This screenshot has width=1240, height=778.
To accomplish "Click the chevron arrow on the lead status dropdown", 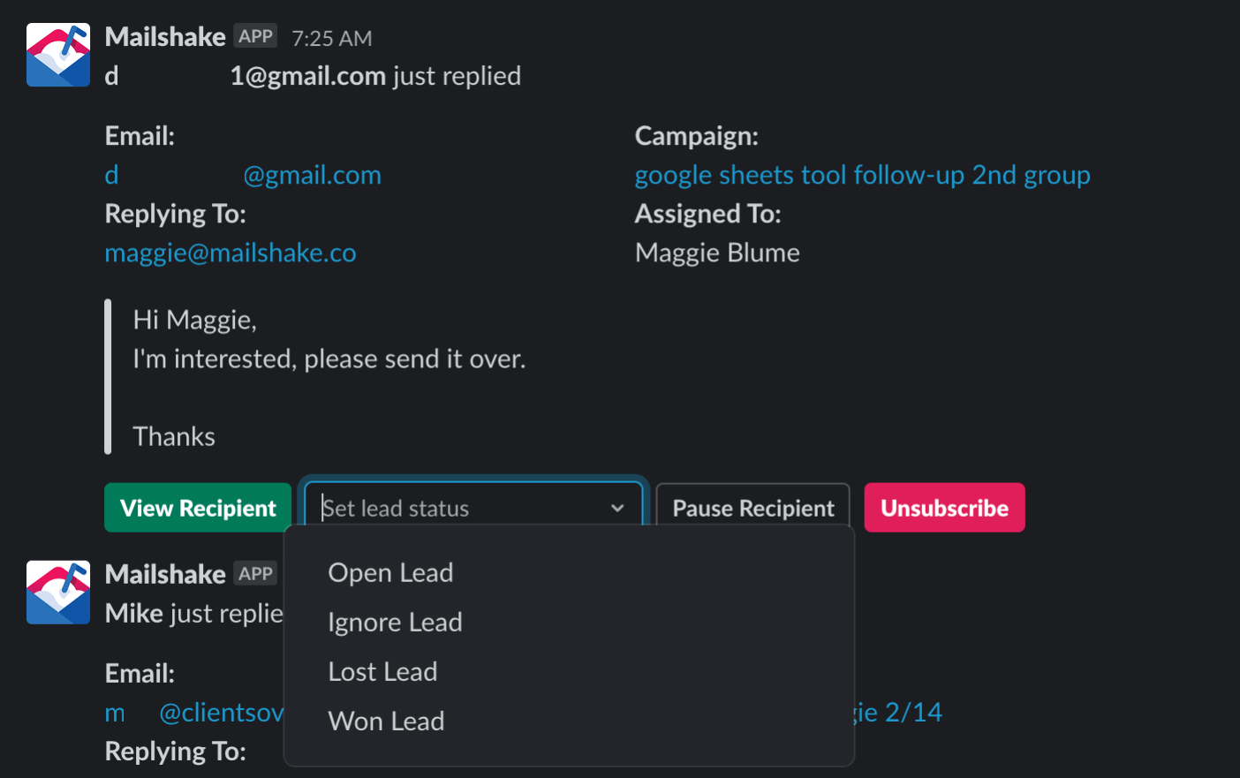I will [617, 508].
